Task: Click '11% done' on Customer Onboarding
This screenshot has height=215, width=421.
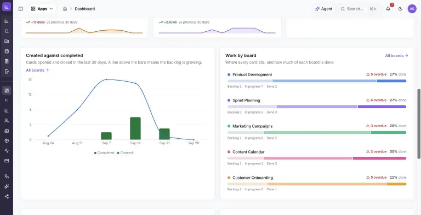Action: point(398,178)
